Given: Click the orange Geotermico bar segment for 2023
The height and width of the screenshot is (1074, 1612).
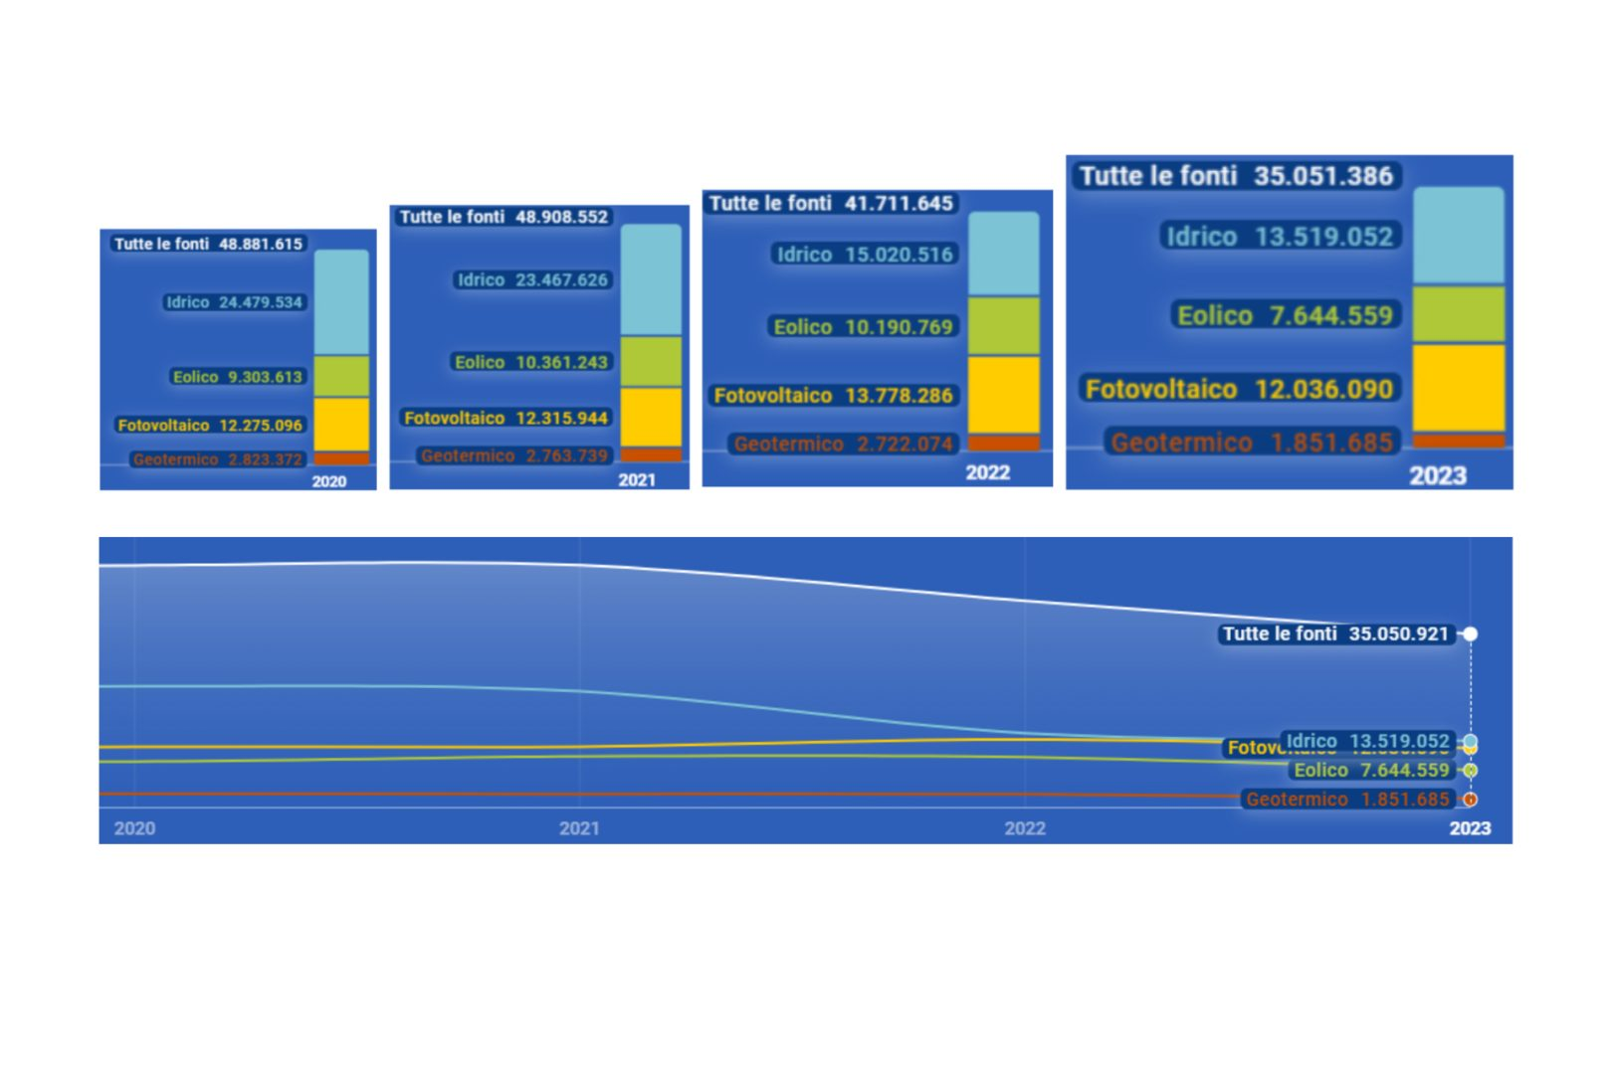Looking at the screenshot, I should [x=1459, y=441].
